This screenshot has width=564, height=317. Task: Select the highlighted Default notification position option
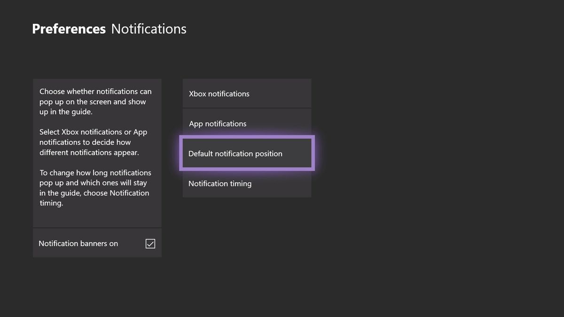pos(247,154)
